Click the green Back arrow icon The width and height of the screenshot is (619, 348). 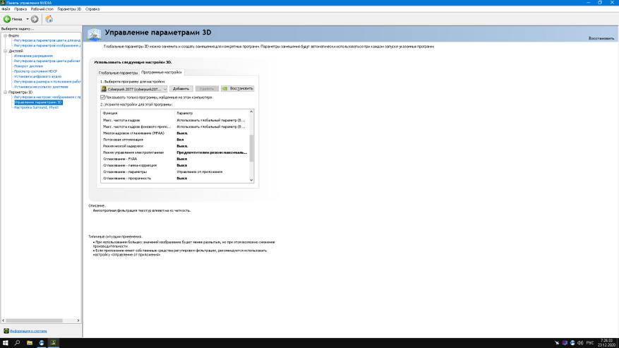pos(7,19)
